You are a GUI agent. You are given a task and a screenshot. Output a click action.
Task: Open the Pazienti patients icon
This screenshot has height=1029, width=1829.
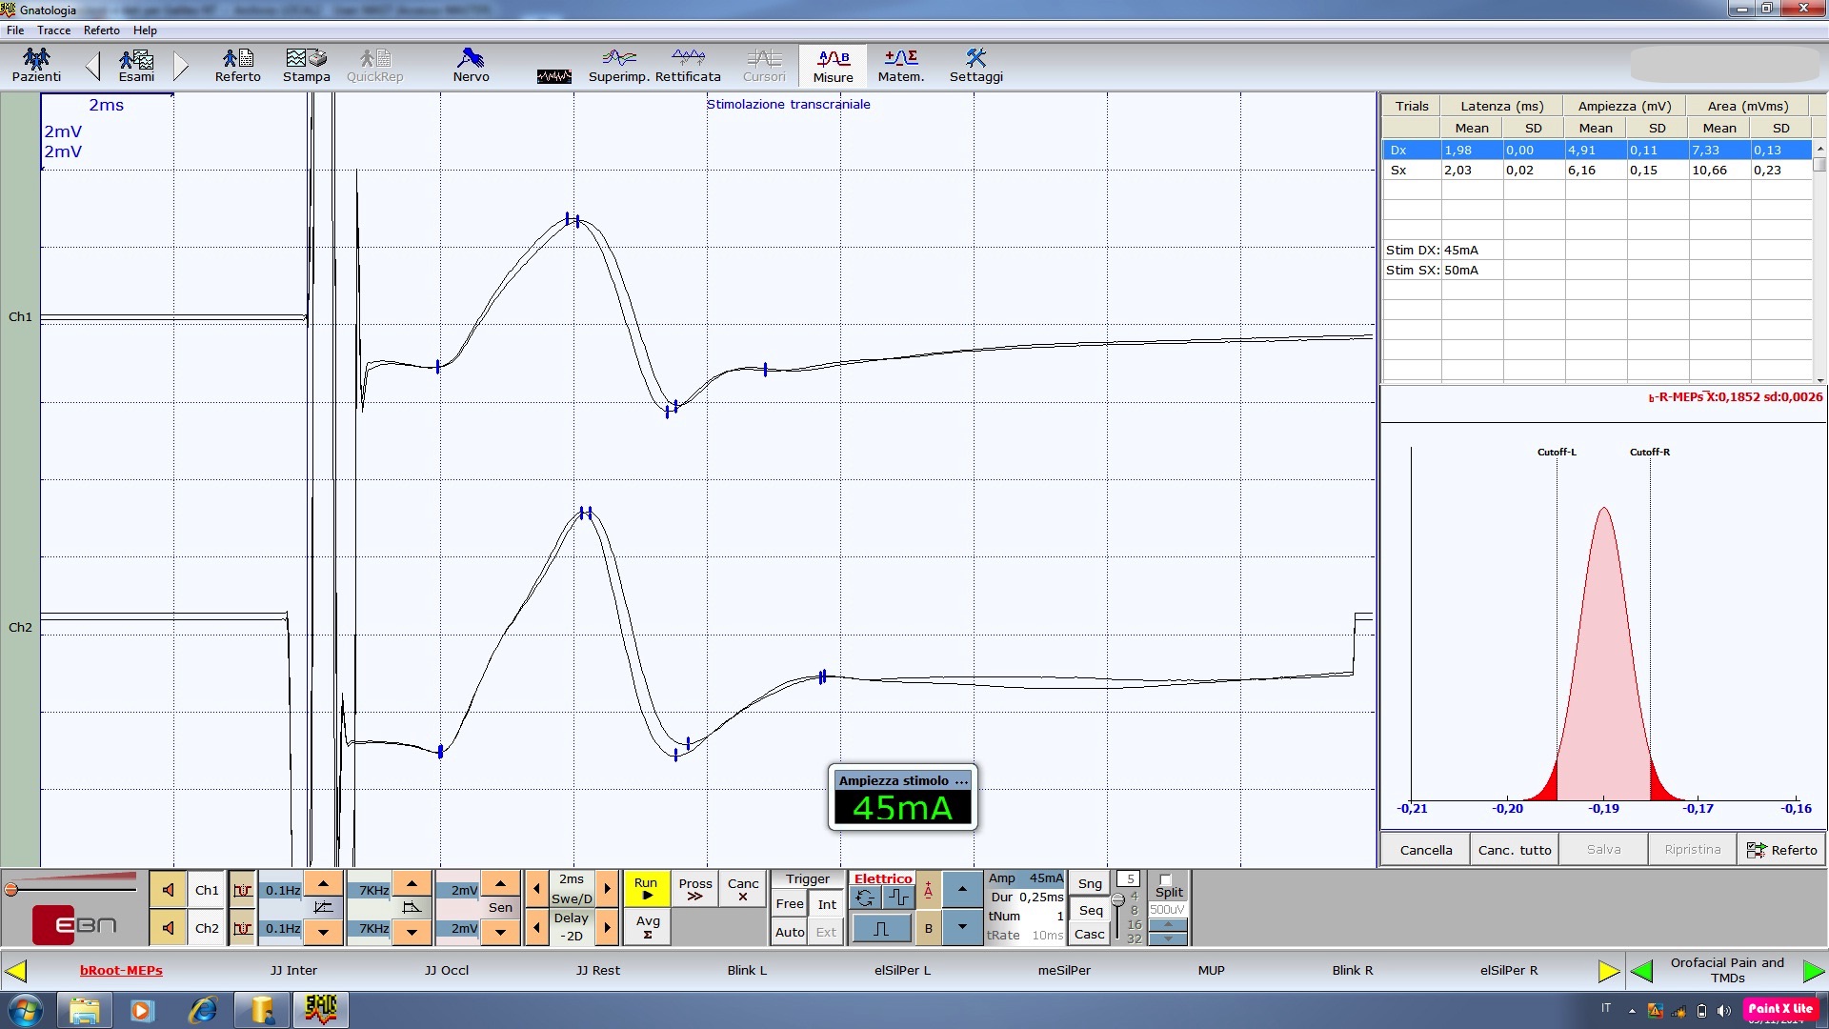(36, 66)
